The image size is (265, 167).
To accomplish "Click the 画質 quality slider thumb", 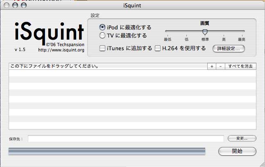I will (205, 32).
